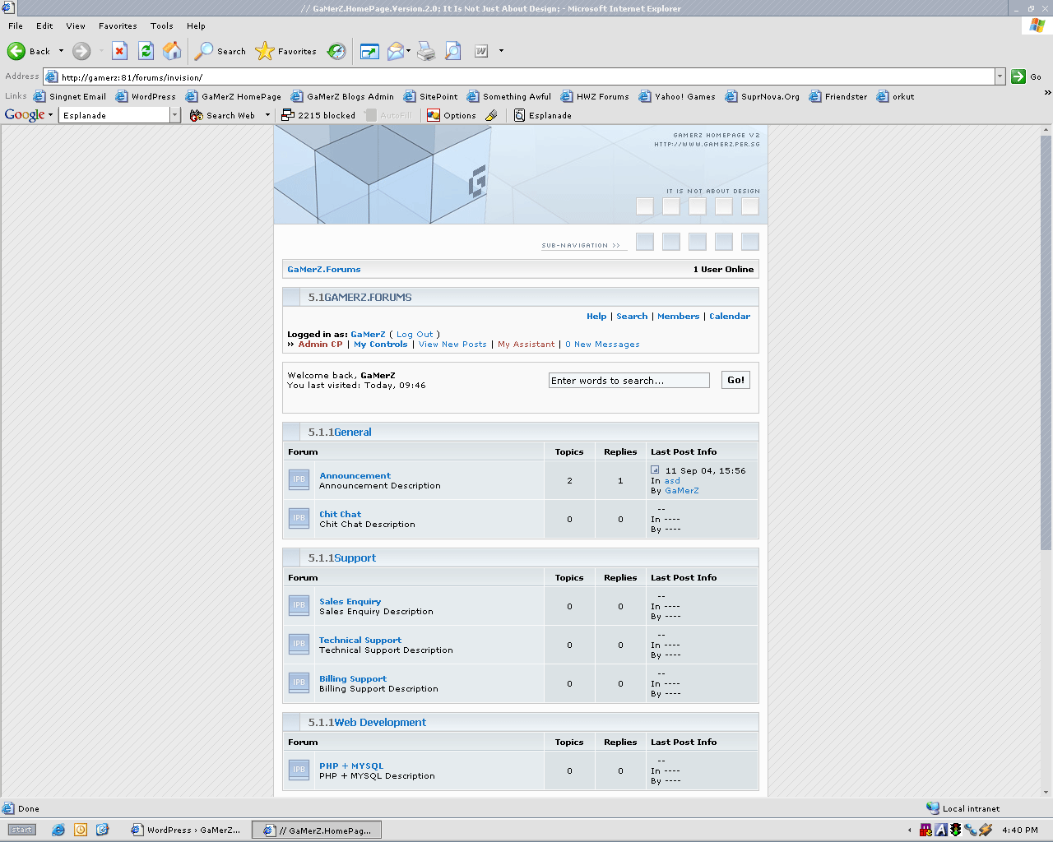
Task: Click the IPB icon beside Announcement forum
Action: click(x=299, y=480)
